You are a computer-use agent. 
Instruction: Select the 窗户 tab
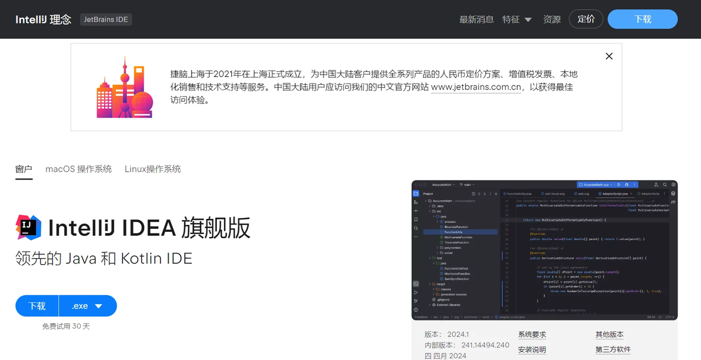pyautogui.click(x=24, y=169)
